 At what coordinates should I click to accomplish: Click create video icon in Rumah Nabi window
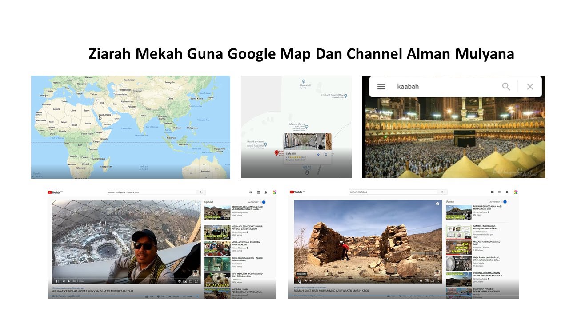pyautogui.click(x=492, y=192)
